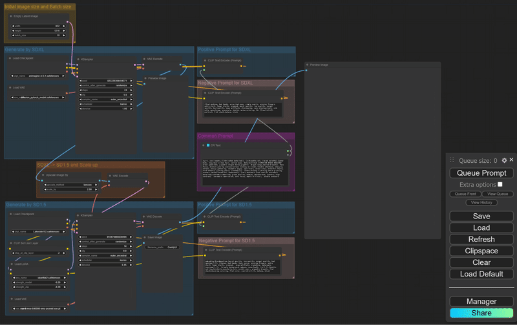Click the Refresh button
The width and height of the screenshot is (517, 325).
pyautogui.click(x=481, y=239)
